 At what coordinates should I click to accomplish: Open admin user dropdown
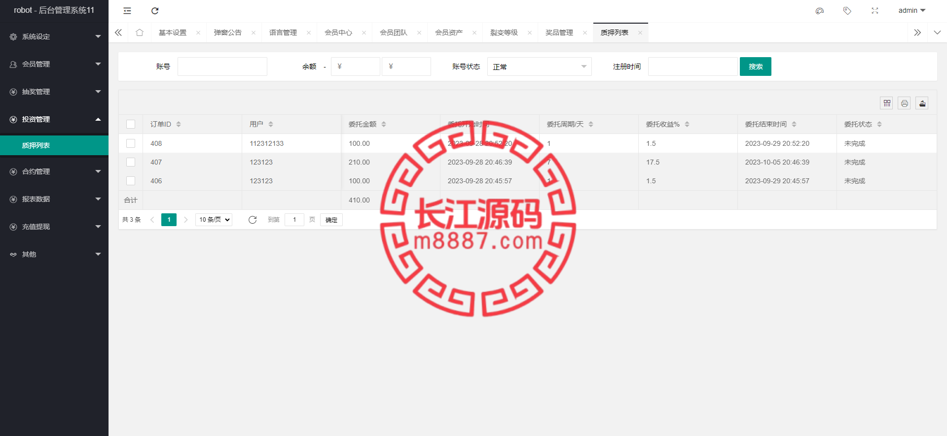point(912,11)
